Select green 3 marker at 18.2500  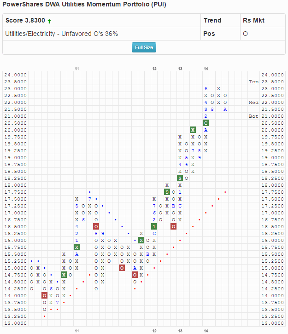(x=180, y=178)
